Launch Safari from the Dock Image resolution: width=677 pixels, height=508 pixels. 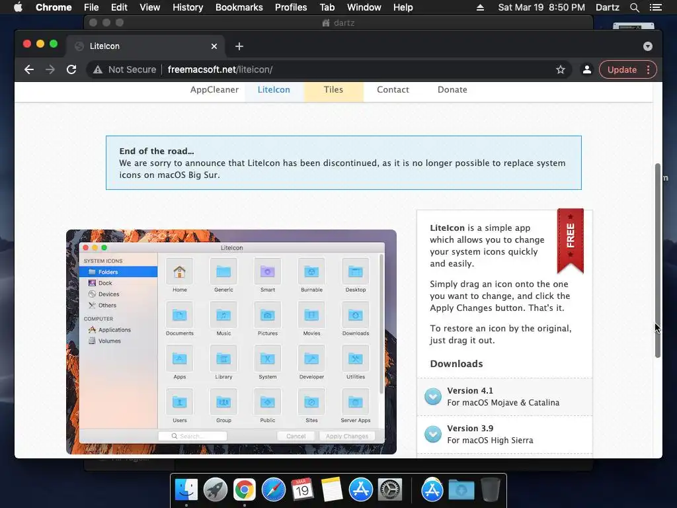pos(273,490)
